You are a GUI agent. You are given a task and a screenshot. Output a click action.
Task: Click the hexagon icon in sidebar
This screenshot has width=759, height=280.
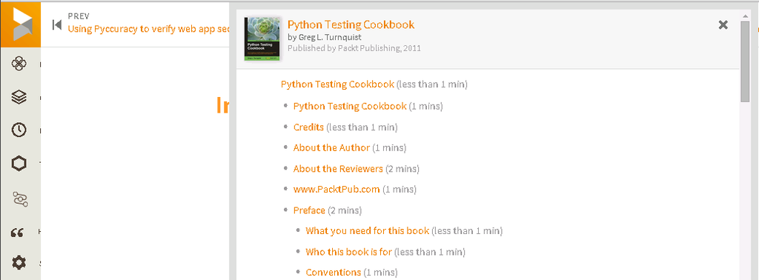(19, 164)
